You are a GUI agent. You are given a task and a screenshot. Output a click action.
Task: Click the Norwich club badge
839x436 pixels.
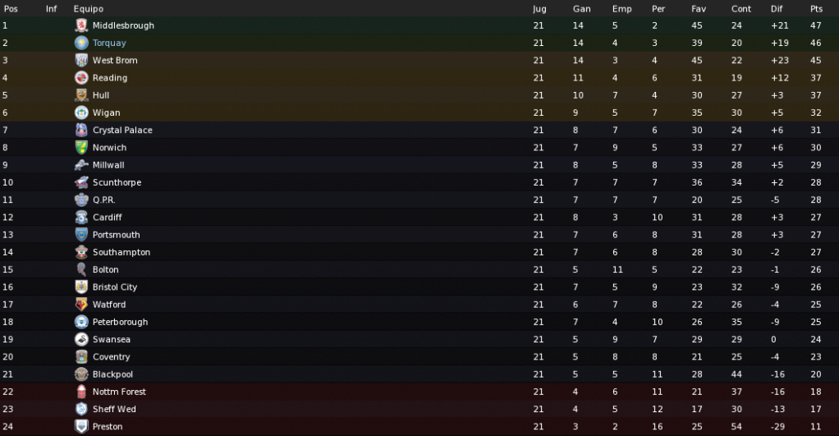point(81,147)
